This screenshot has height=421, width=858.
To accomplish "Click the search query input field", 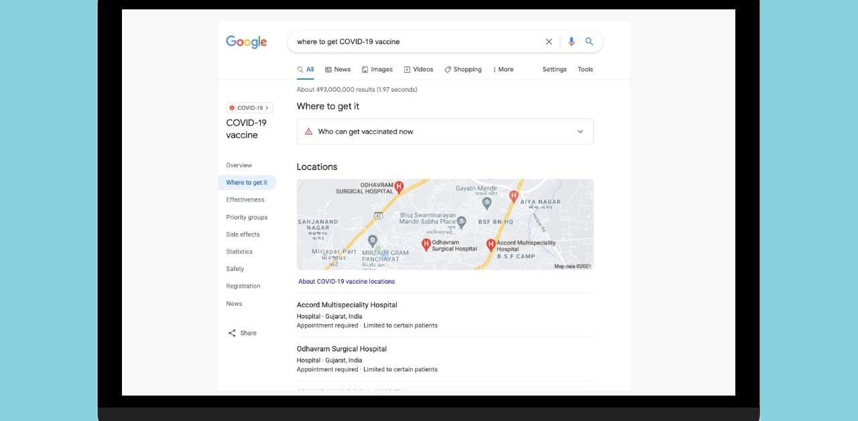I will click(416, 41).
